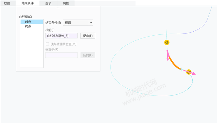Open the 结束条件 dropdown arrow
This screenshot has height=124, width=218.
click(91, 23)
